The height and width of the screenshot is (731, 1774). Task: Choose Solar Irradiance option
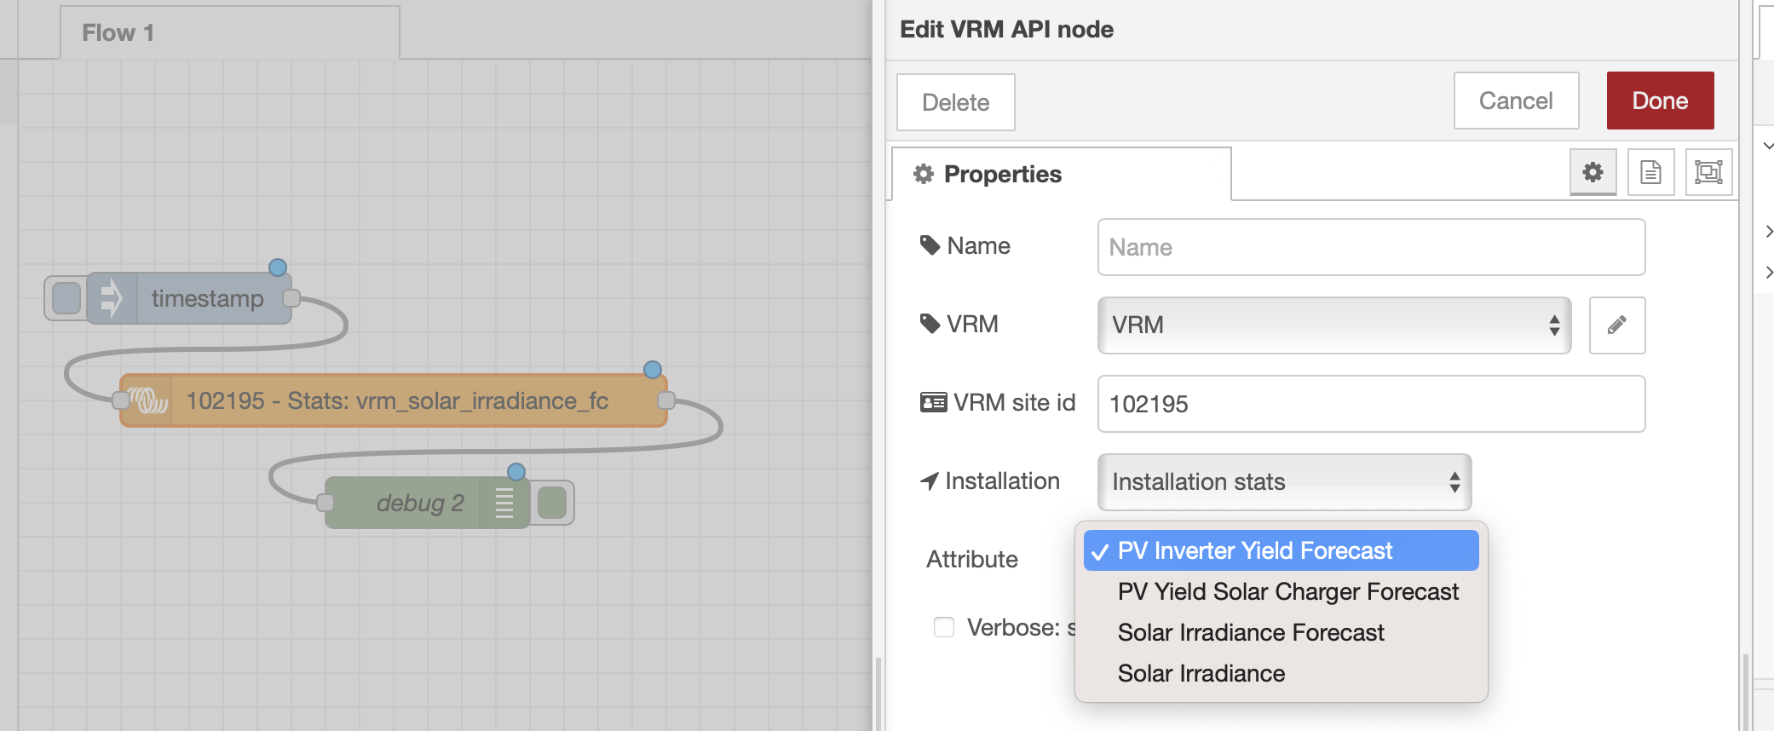coord(1281,673)
